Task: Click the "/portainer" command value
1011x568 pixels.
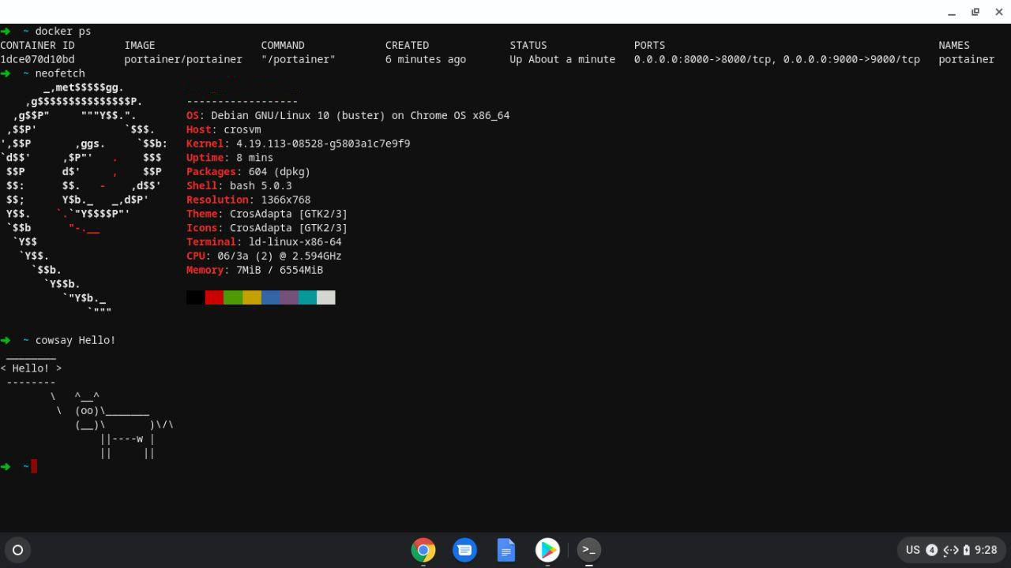Action: 298,59
